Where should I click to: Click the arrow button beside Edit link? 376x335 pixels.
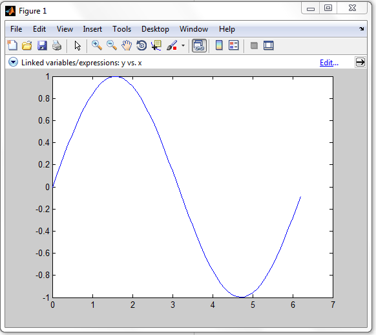point(360,62)
